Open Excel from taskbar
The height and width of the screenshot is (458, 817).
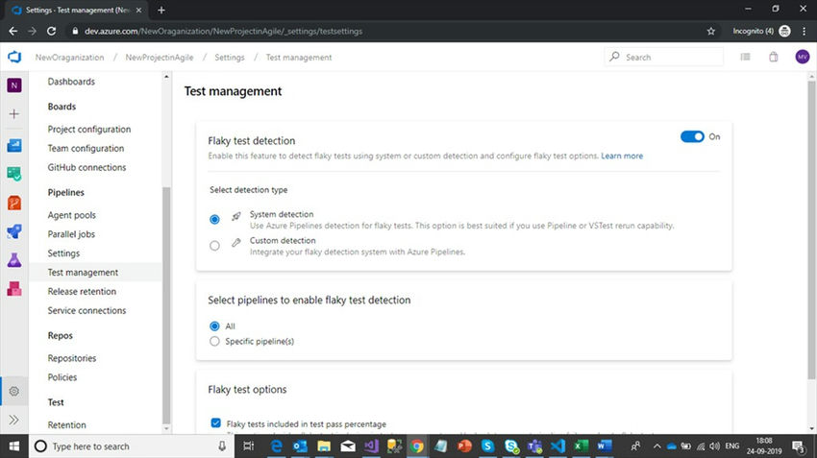click(581, 446)
